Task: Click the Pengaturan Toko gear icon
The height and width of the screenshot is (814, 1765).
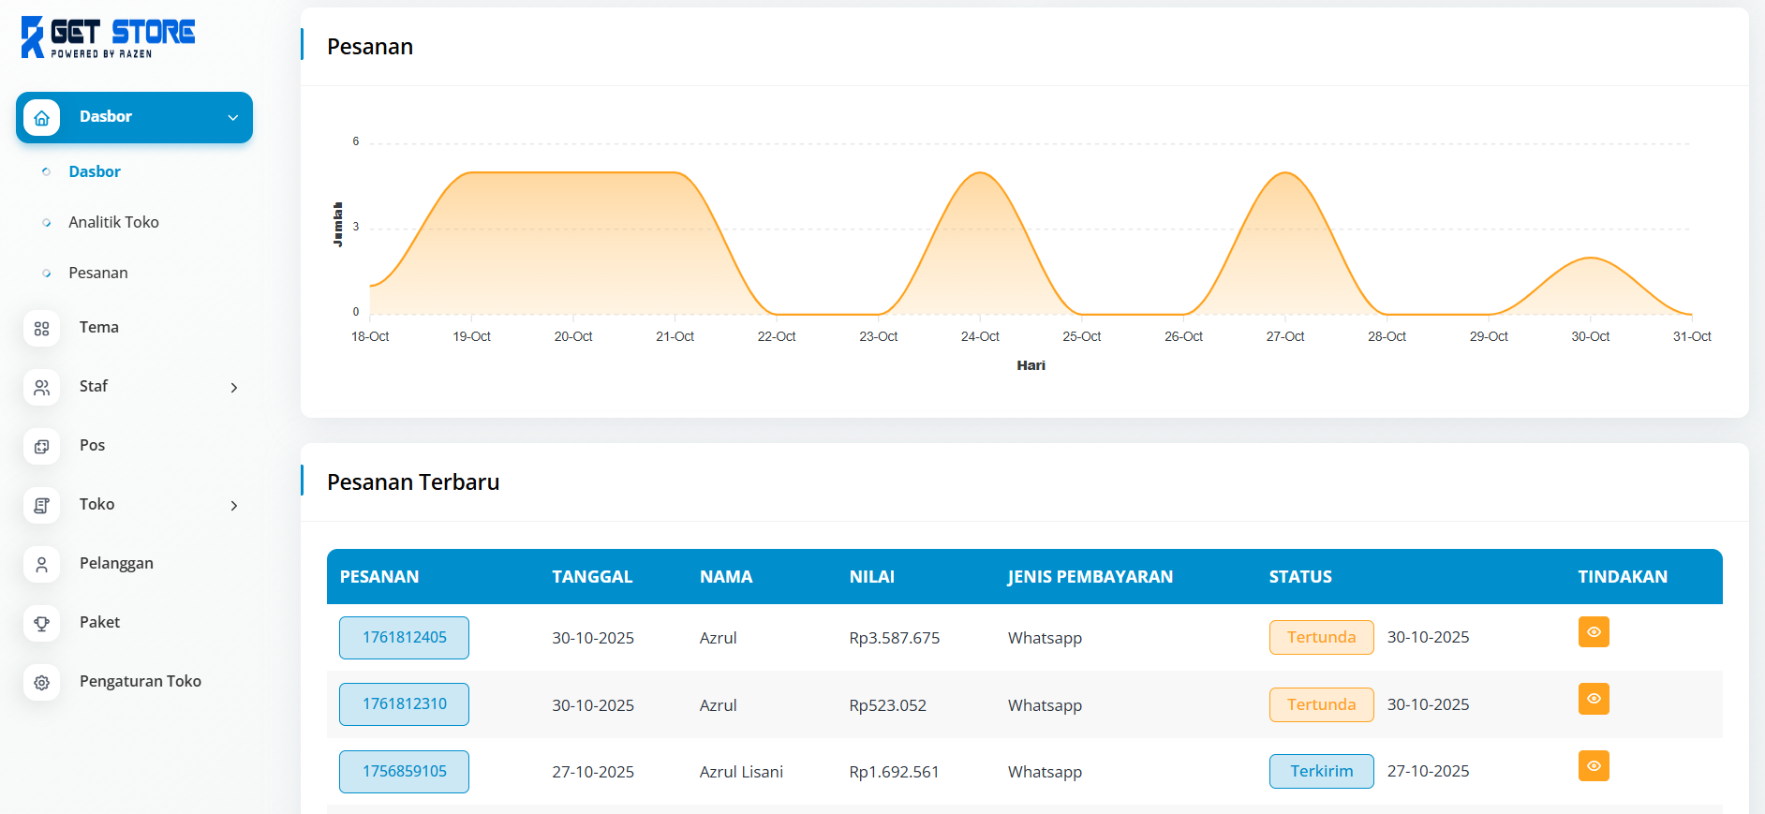Action: pyautogui.click(x=41, y=683)
